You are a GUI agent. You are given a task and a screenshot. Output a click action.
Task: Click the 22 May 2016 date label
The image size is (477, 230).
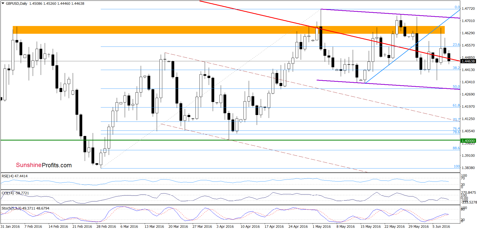394,226
